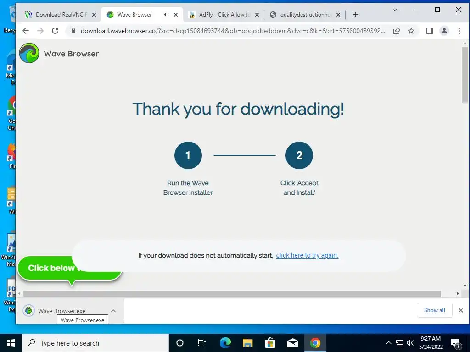The height and width of the screenshot is (352, 470).
Task: Reload the Wave Browser download page
Action: pos(55,31)
